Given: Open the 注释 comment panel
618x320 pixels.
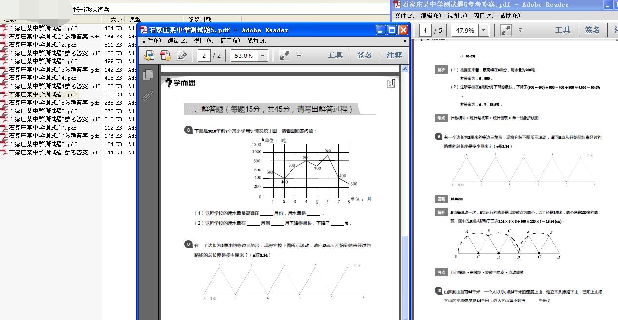Looking at the screenshot, I should [394, 55].
